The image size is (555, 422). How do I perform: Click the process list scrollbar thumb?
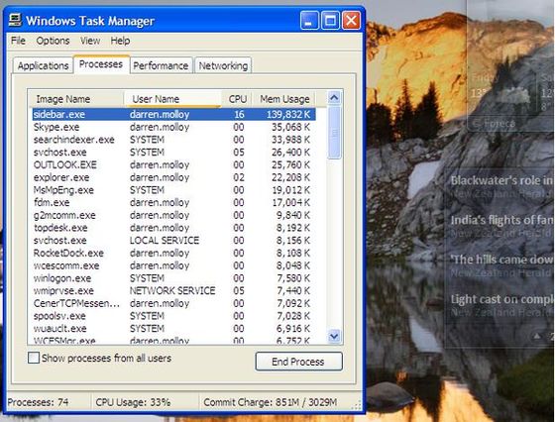point(334,133)
